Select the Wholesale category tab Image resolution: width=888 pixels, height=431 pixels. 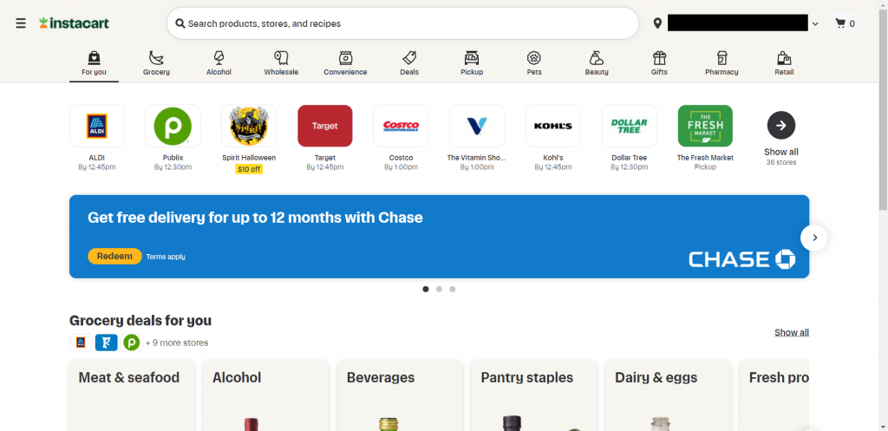point(281,62)
